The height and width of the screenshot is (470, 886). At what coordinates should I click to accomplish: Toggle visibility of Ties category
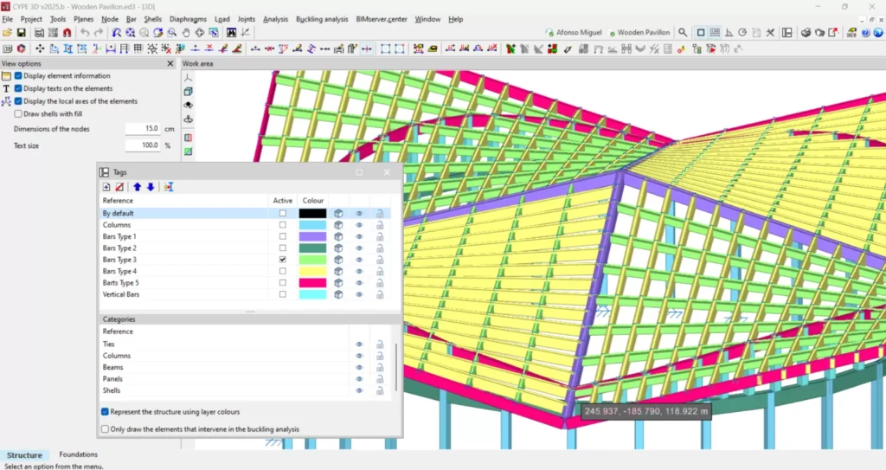point(359,344)
